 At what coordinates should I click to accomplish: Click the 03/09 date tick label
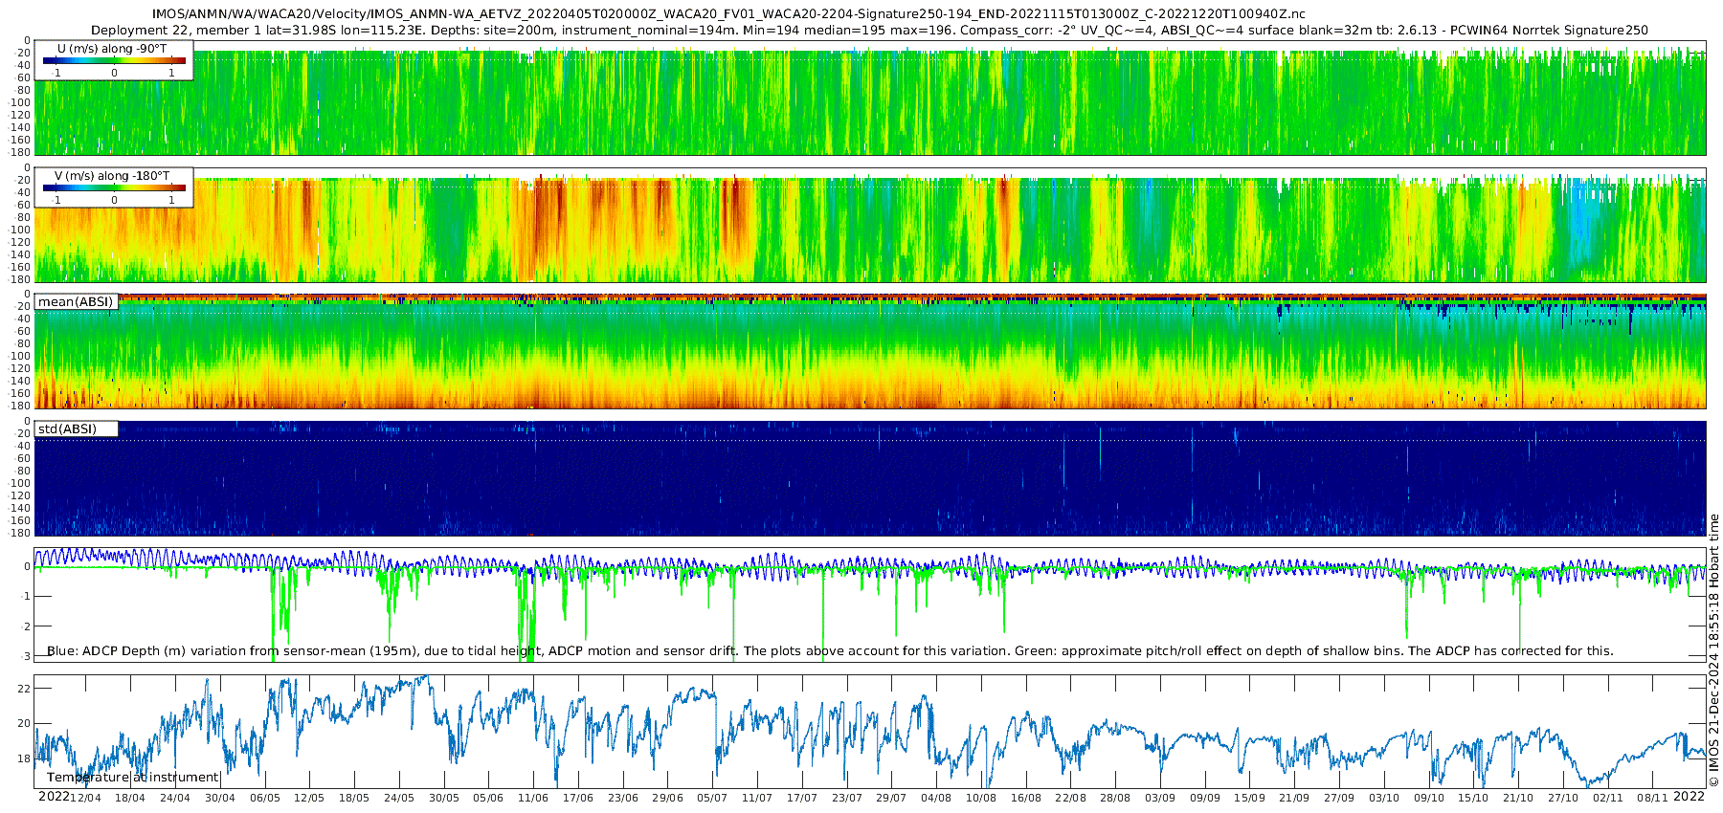1160,798
